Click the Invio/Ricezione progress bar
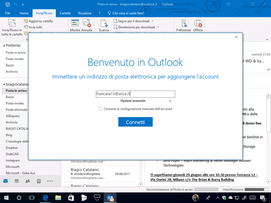This screenshot has height=203, width=271. click(257, 189)
